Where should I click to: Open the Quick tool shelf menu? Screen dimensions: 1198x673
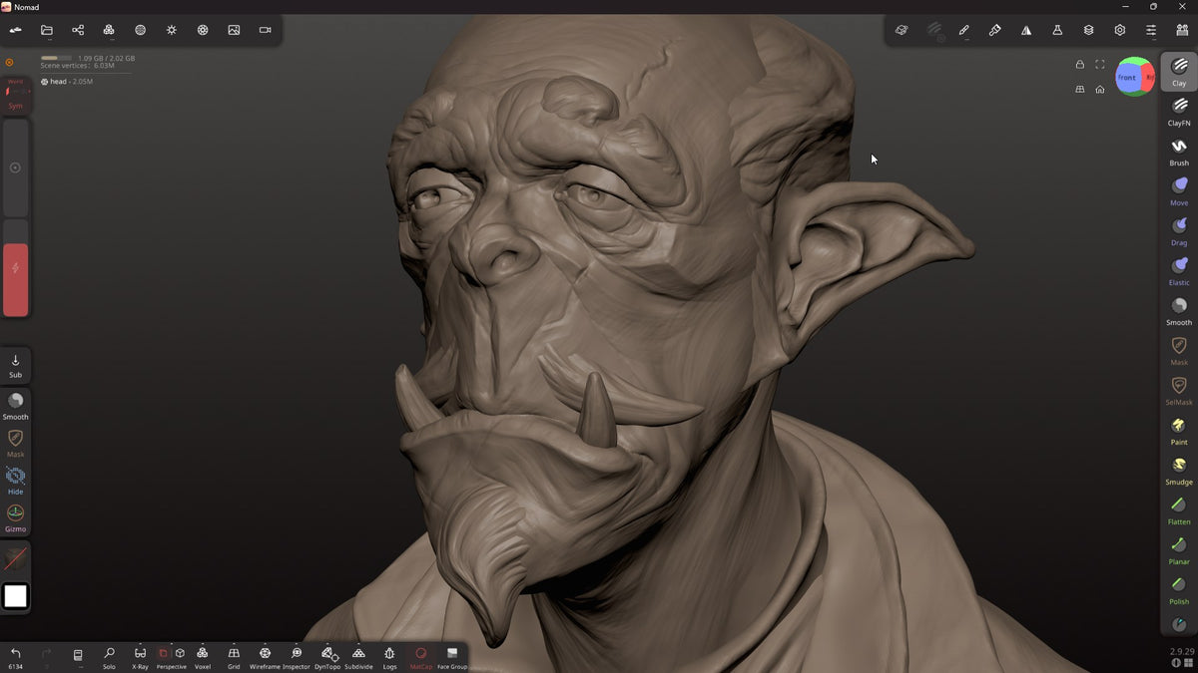pyautogui.click(x=1182, y=30)
